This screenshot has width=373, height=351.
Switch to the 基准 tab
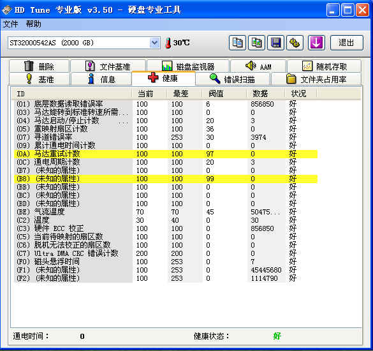click(x=40, y=79)
